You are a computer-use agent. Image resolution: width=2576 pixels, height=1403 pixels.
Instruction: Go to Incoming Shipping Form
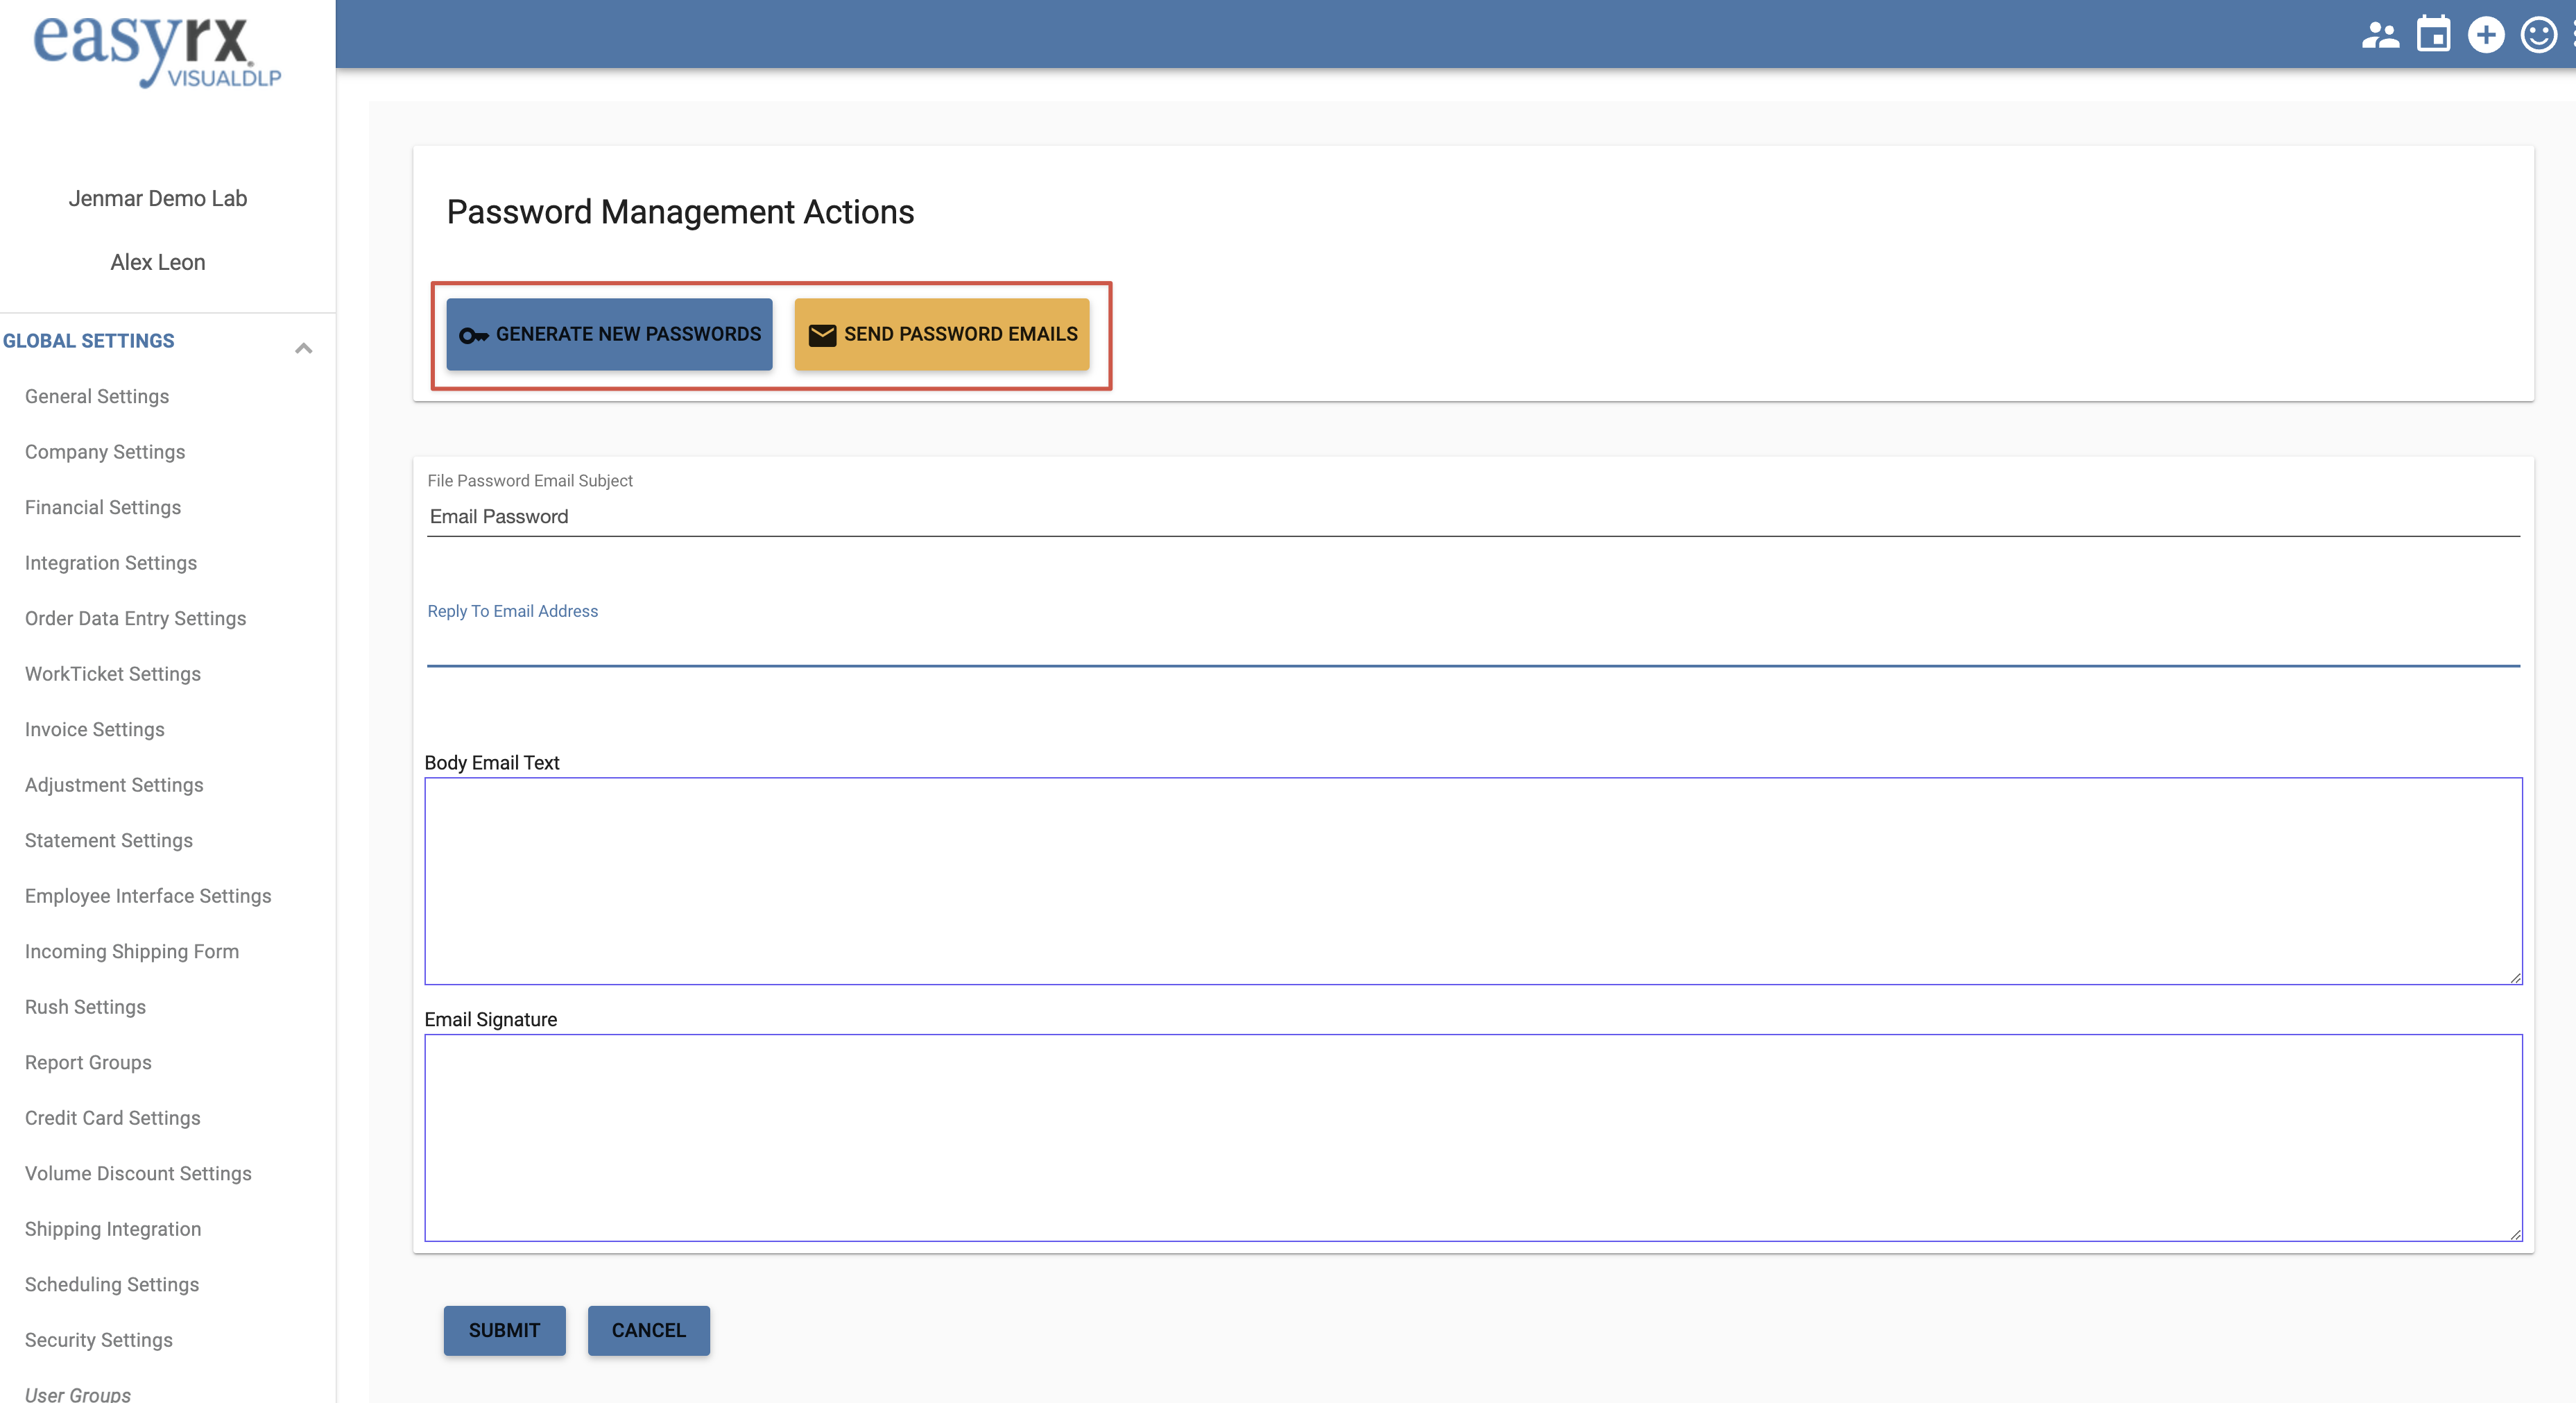pos(132,952)
